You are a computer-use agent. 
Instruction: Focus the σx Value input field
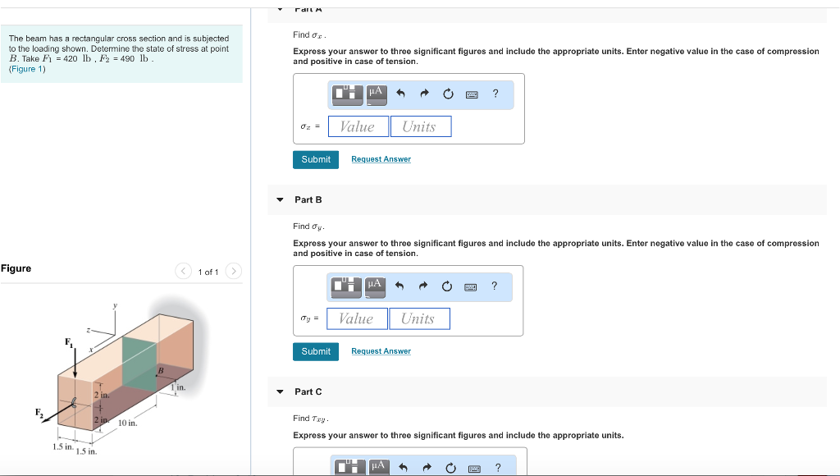click(358, 126)
